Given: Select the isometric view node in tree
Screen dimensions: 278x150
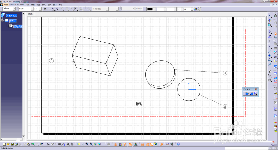Looking at the screenshot, I should click(18, 27).
